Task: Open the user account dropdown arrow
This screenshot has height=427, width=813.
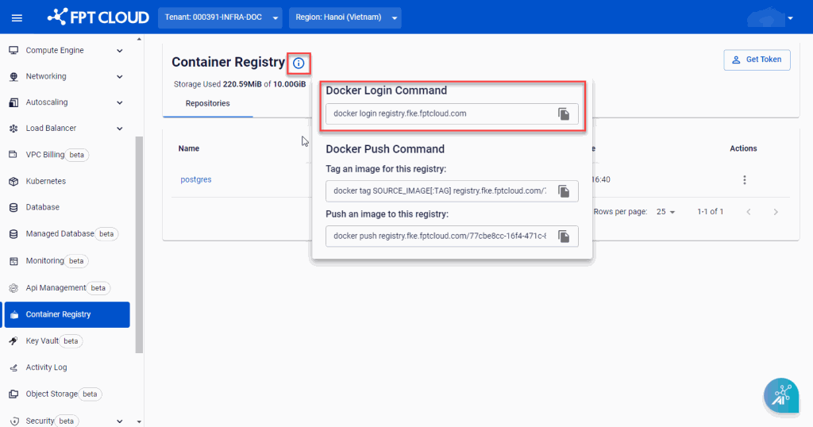Action: click(x=790, y=18)
